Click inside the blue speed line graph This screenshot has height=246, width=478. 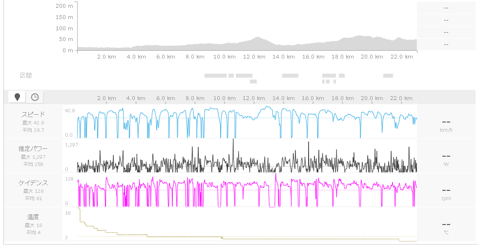(x=247, y=122)
